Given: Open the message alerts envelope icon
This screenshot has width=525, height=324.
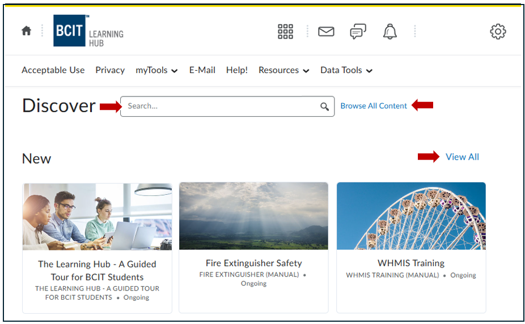Looking at the screenshot, I should [x=326, y=32].
